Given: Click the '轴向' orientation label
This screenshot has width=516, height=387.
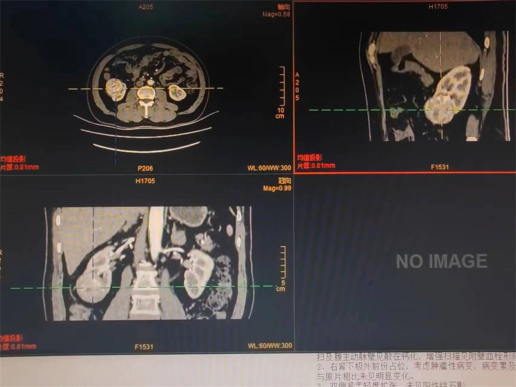Looking at the screenshot, I should coord(284,7).
